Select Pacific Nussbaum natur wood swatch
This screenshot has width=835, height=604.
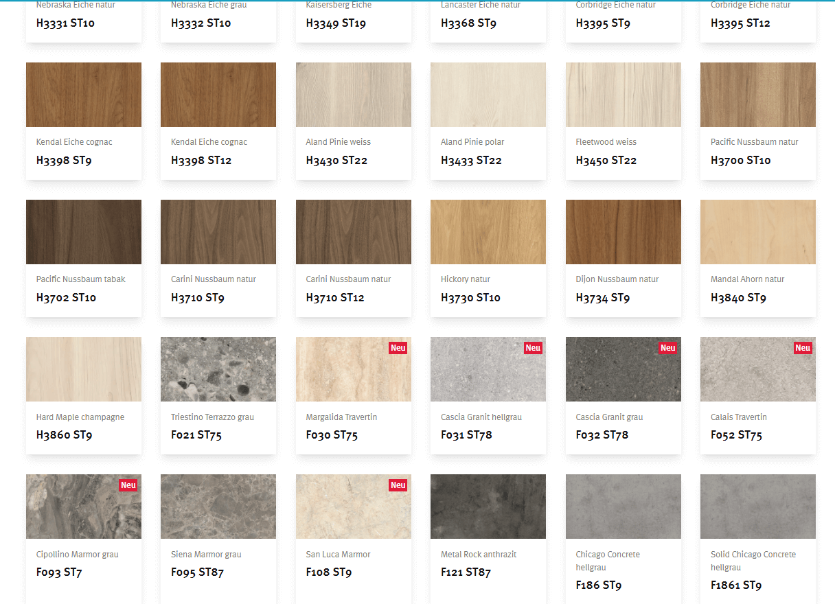coord(758,95)
